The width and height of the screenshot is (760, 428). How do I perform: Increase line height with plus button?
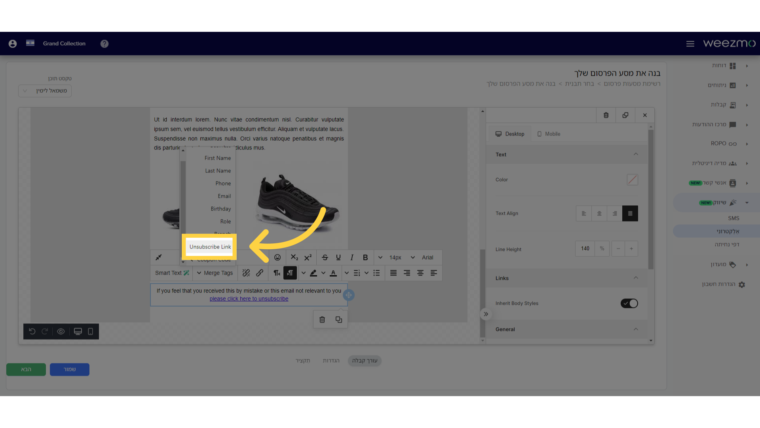coord(631,248)
